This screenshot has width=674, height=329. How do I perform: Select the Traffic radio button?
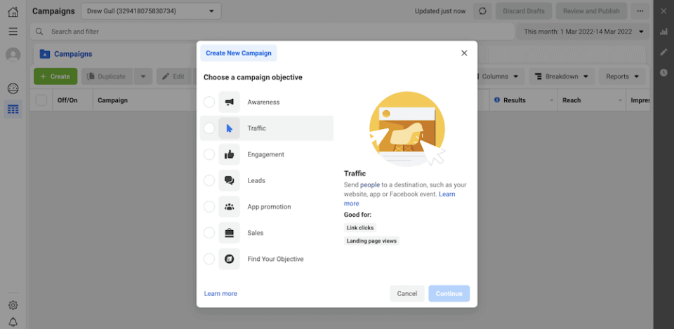(209, 128)
